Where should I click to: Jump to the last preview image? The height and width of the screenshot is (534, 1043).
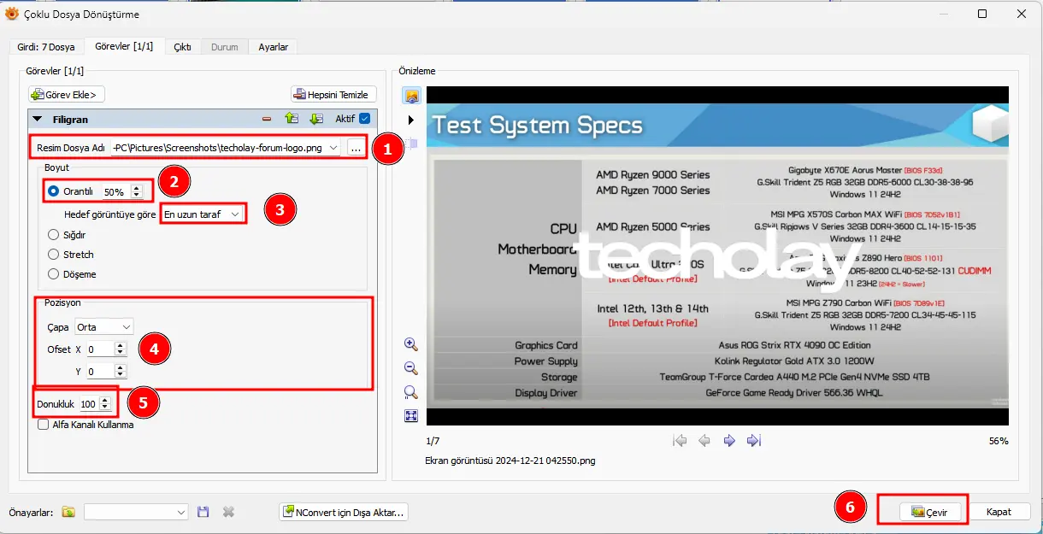click(x=754, y=441)
